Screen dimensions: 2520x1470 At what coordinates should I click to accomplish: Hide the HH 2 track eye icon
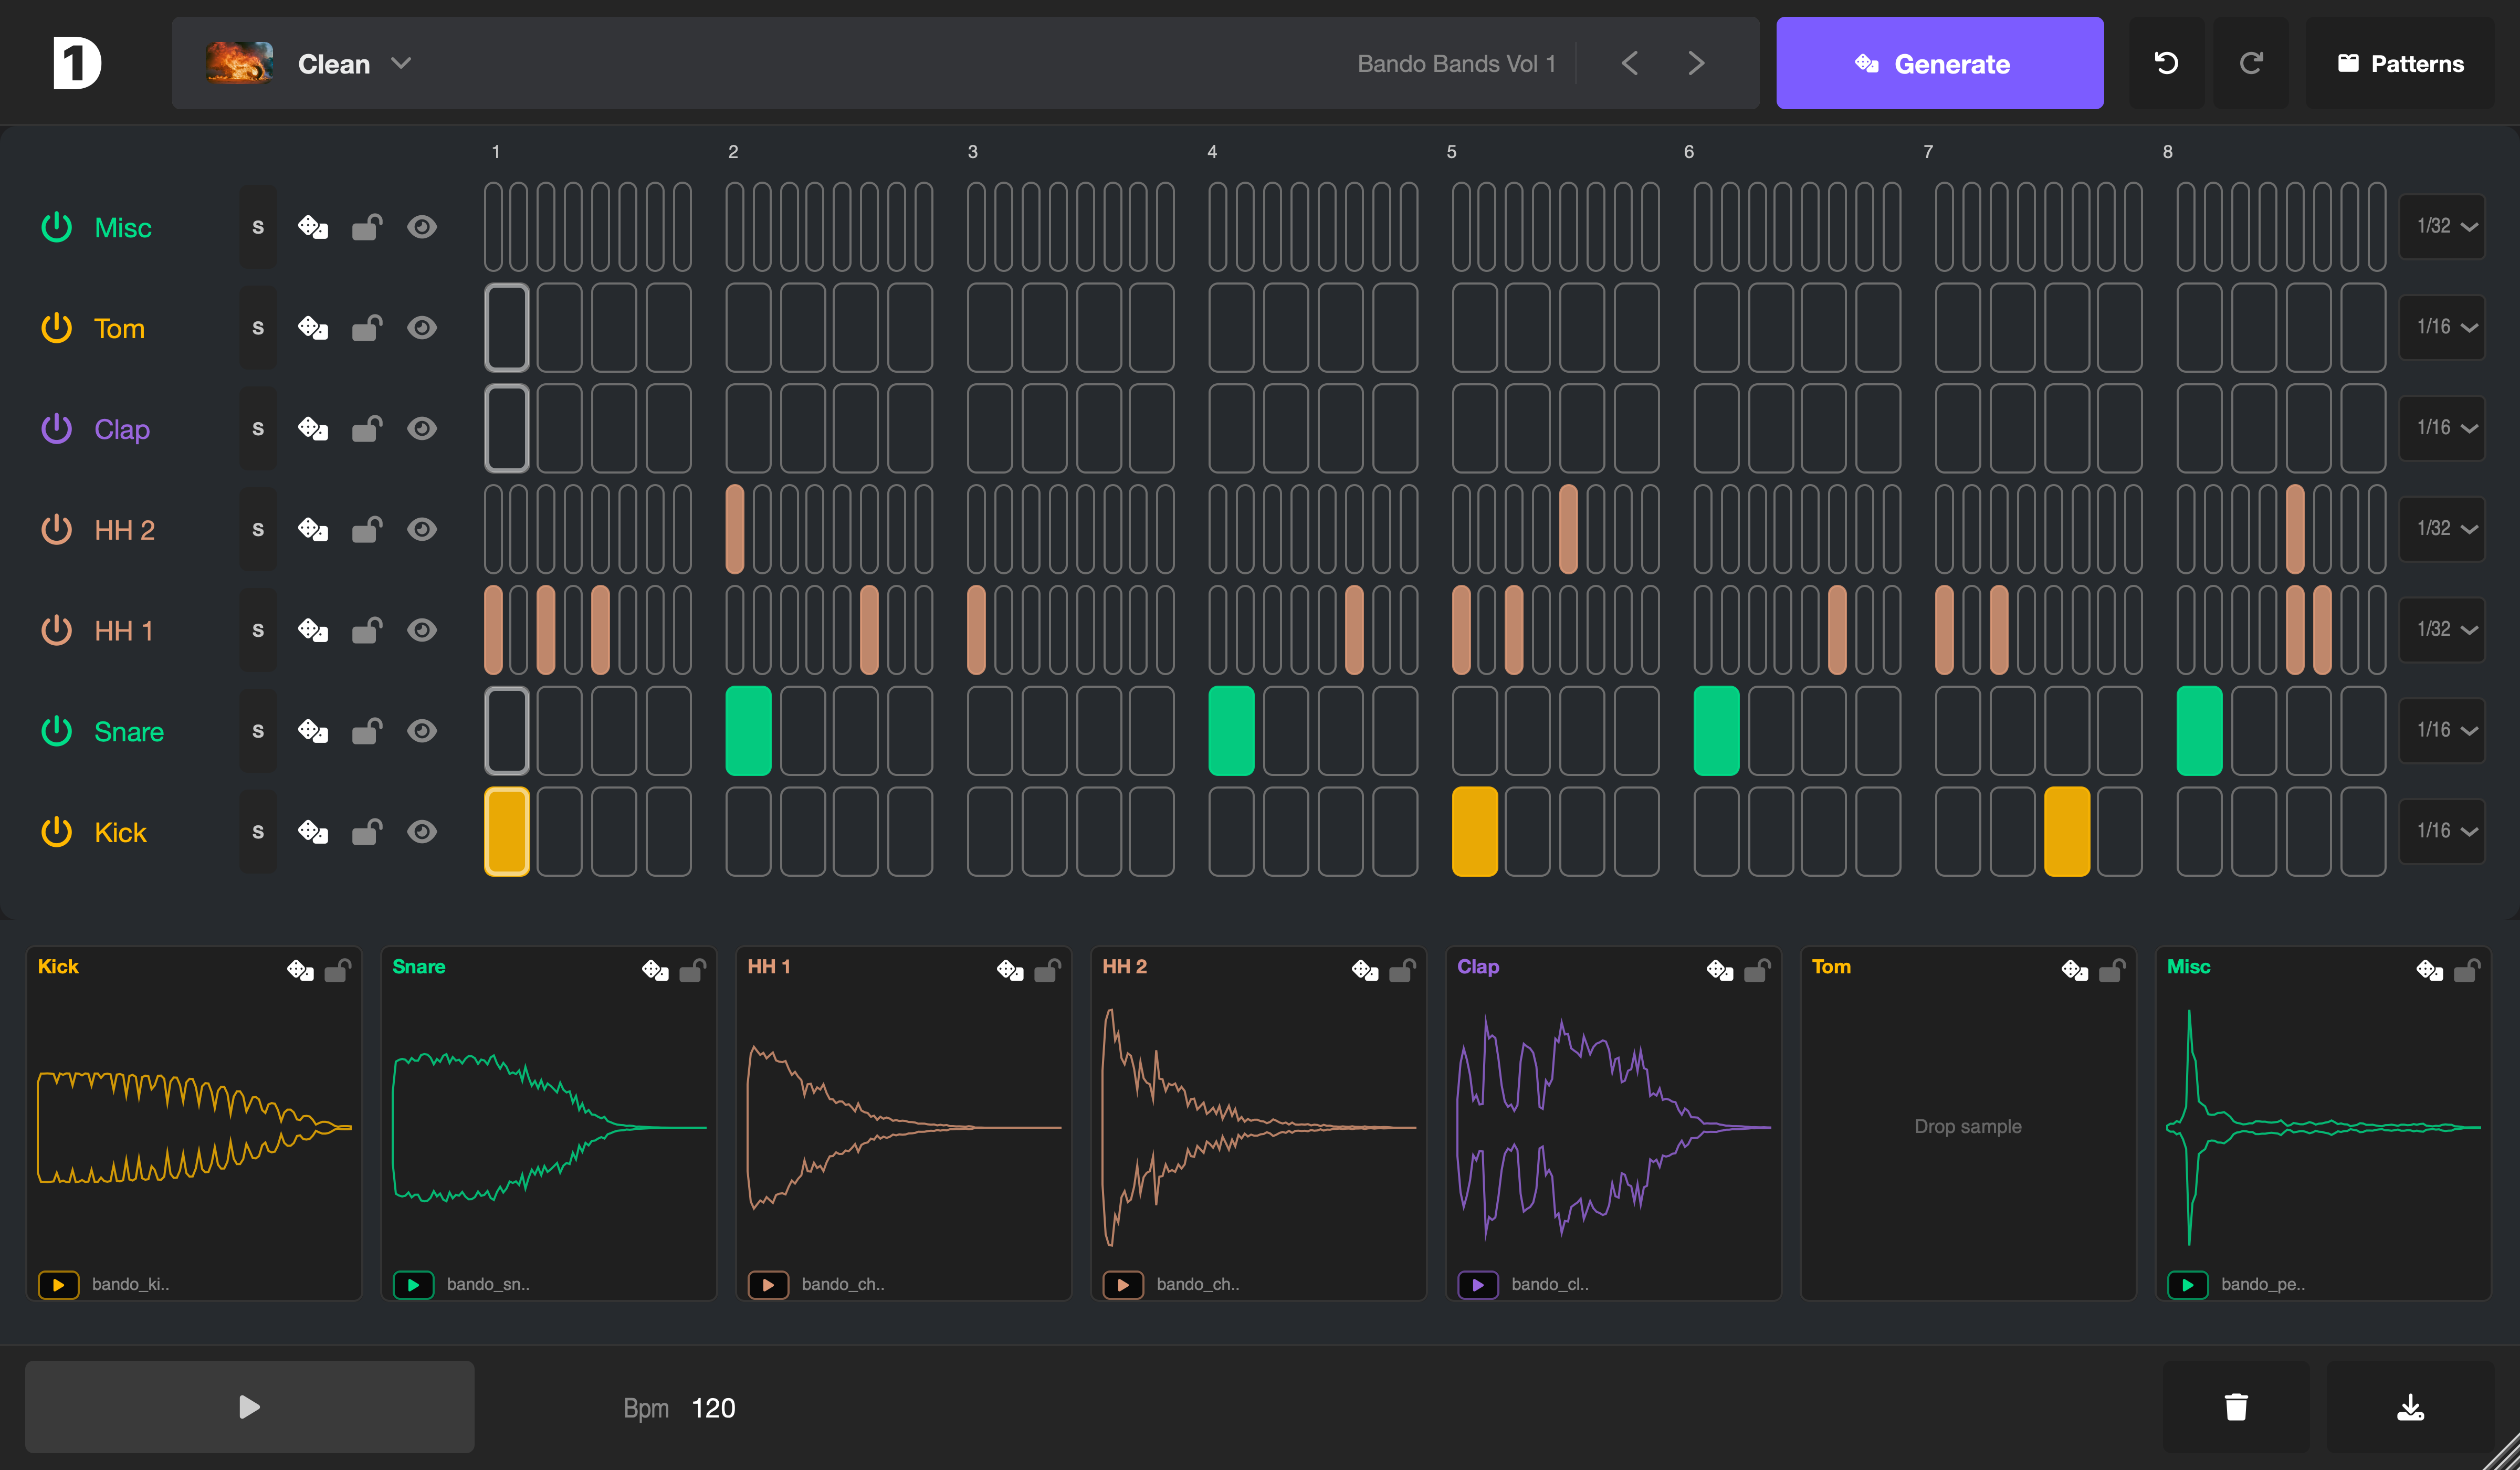click(x=422, y=529)
